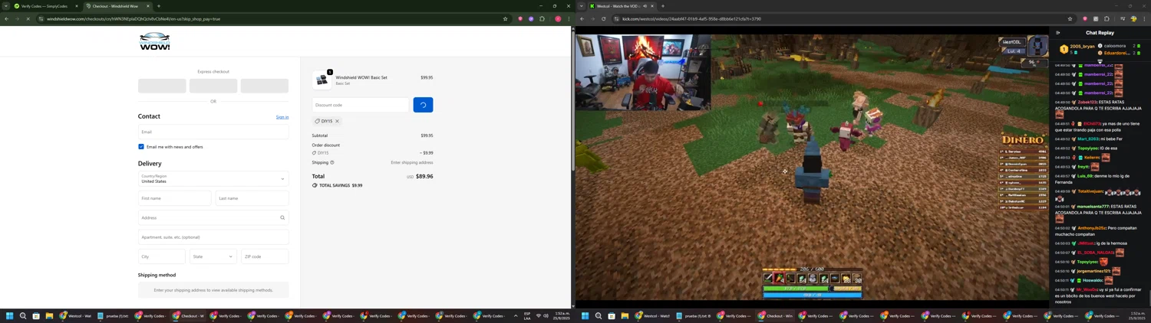Click the blue discount apply button

423,105
